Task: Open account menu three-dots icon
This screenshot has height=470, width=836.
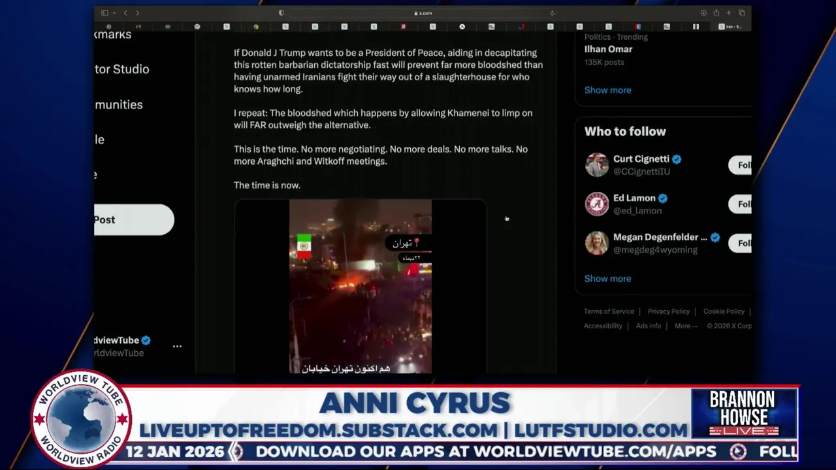Action: click(177, 346)
